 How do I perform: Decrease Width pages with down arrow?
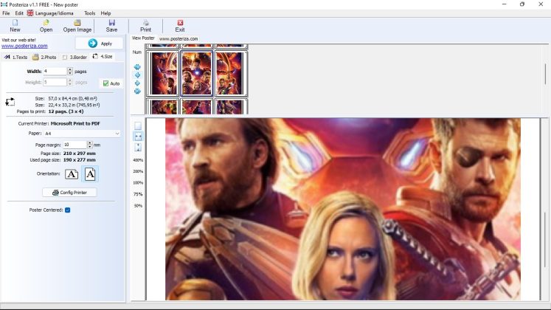(70, 73)
